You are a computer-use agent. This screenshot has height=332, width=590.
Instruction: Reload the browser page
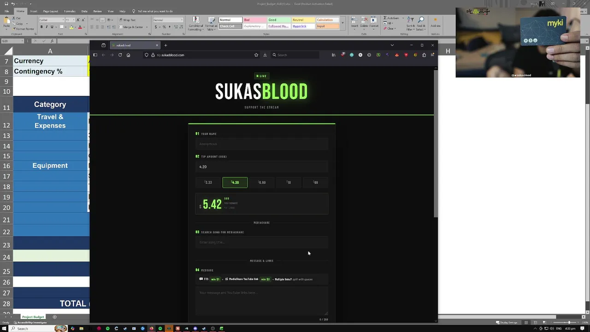point(120,55)
